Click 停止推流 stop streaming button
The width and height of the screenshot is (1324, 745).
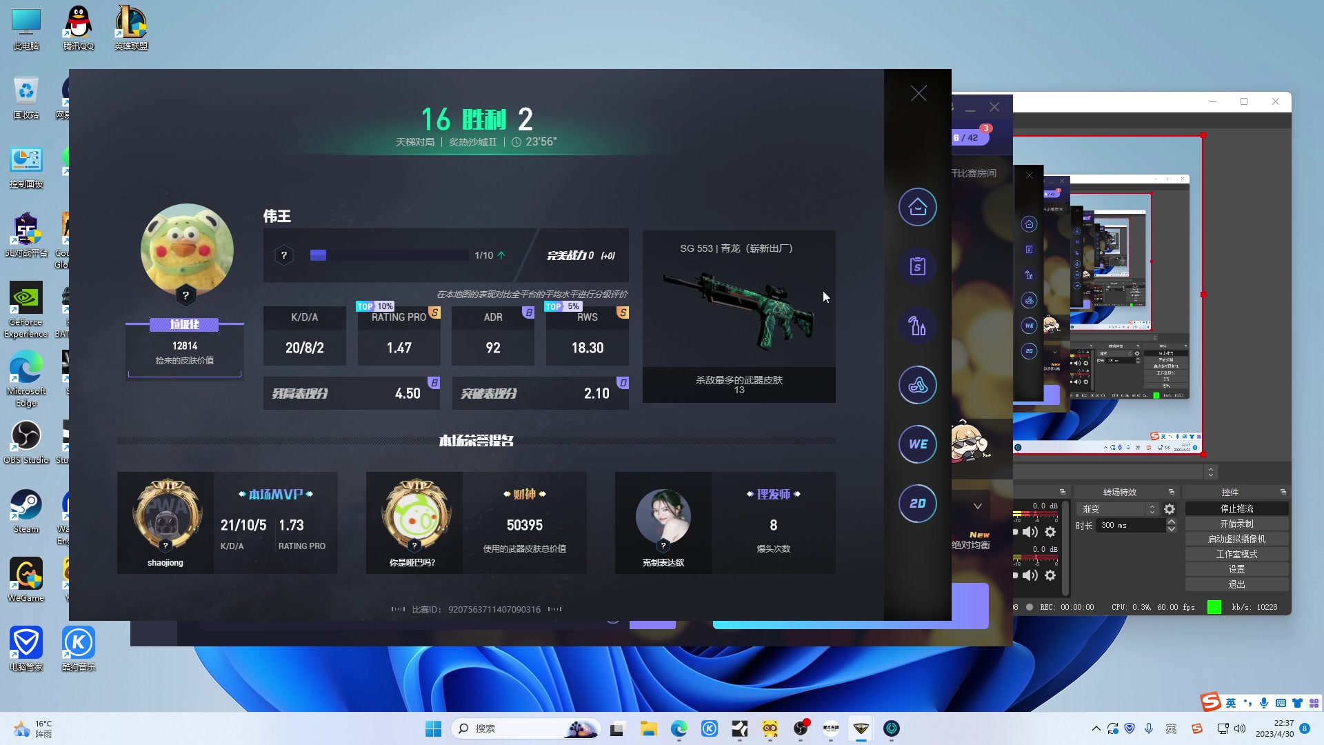click(x=1236, y=508)
